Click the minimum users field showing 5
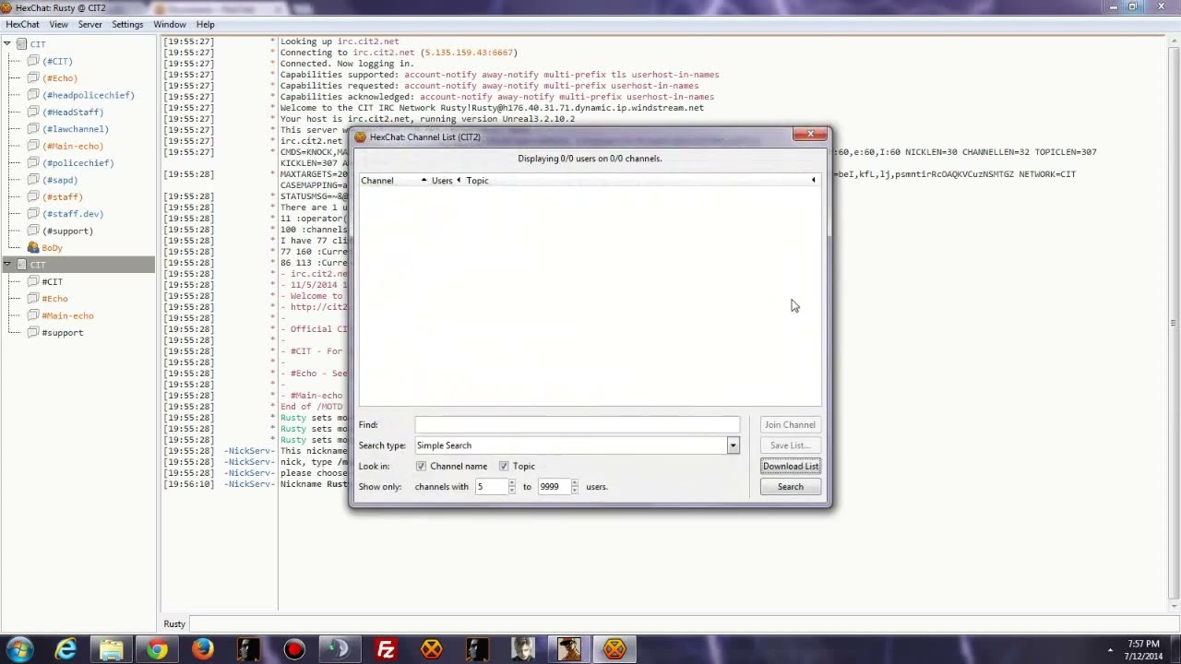Viewport: 1181px width, 664px height. tap(491, 487)
